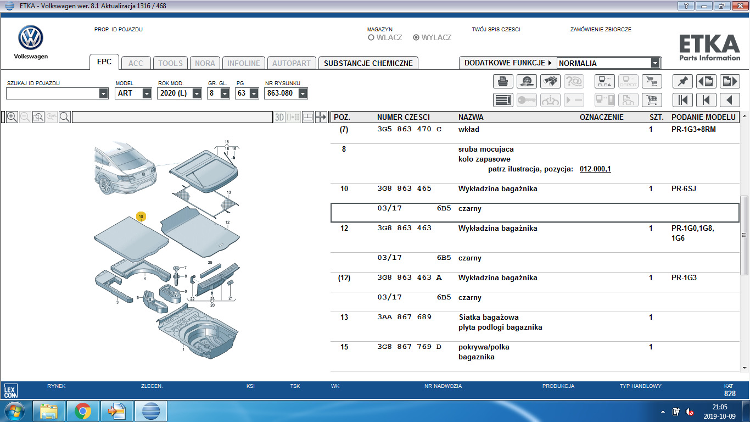Open the binoculars search tool
The image size is (750, 422).
[x=550, y=82]
